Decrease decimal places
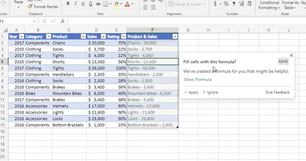The width and height of the screenshot is (306, 161). click(249, 3)
